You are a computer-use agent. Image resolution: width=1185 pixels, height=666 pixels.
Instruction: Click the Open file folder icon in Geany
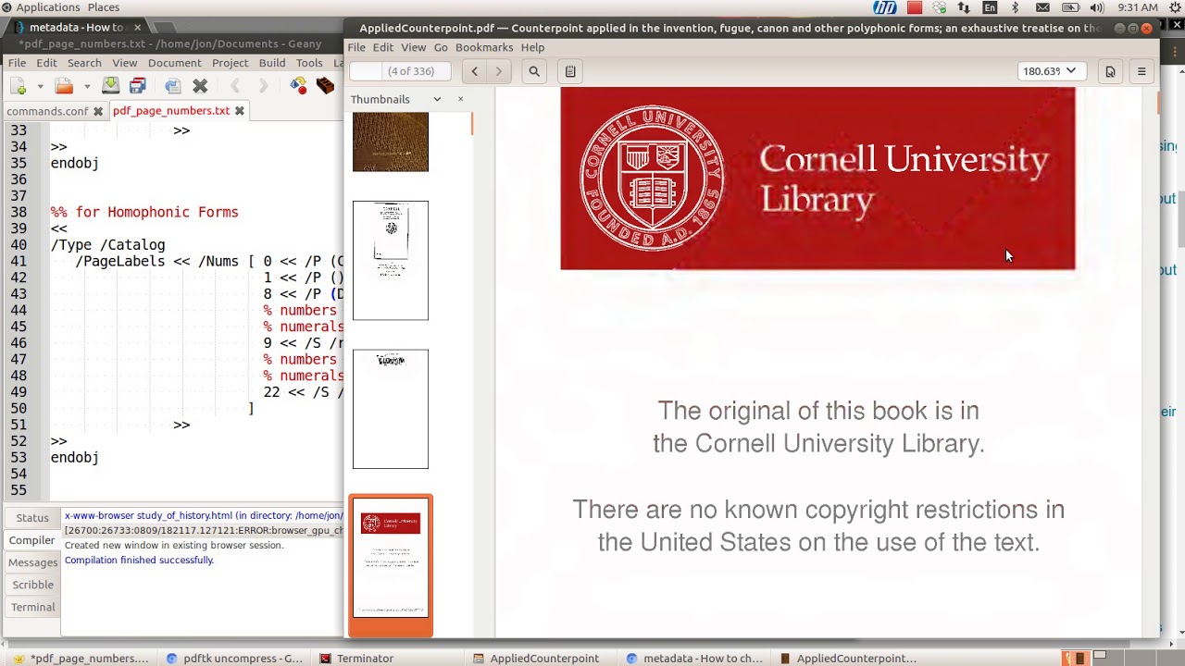click(x=64, y=86)
